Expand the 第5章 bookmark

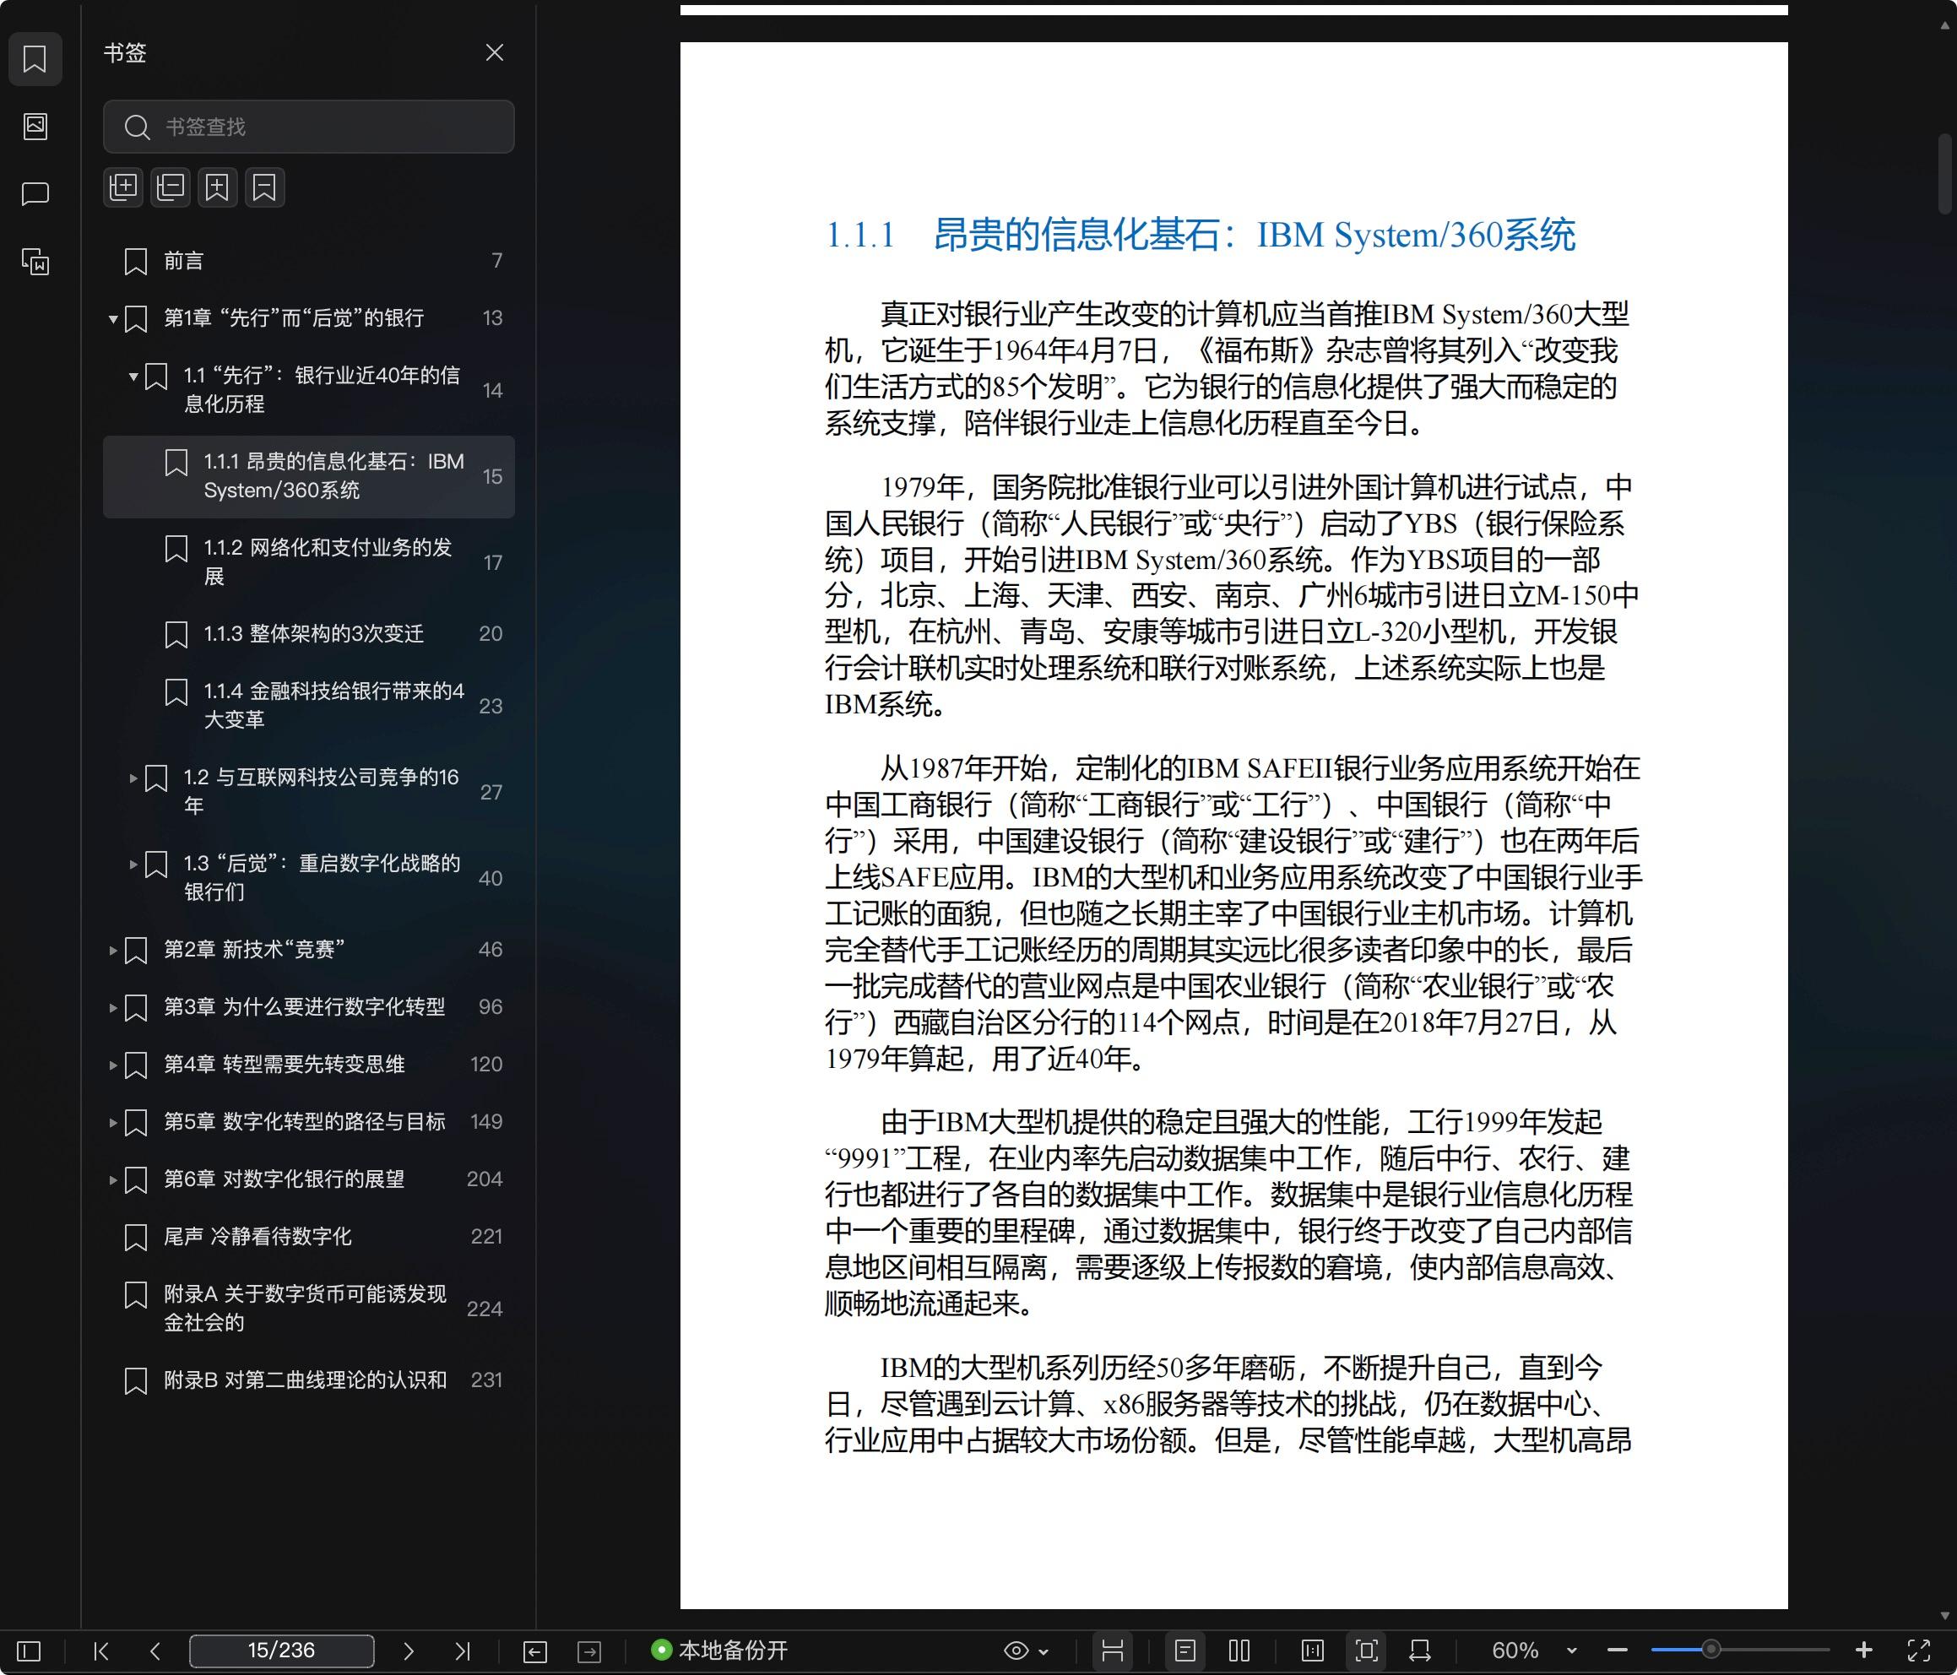click(x=112, y=1122)
